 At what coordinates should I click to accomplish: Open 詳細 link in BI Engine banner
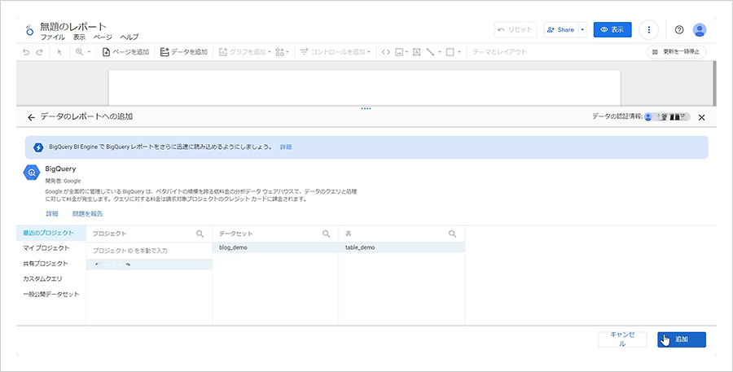pyautogui.click(x=286, y=147)
